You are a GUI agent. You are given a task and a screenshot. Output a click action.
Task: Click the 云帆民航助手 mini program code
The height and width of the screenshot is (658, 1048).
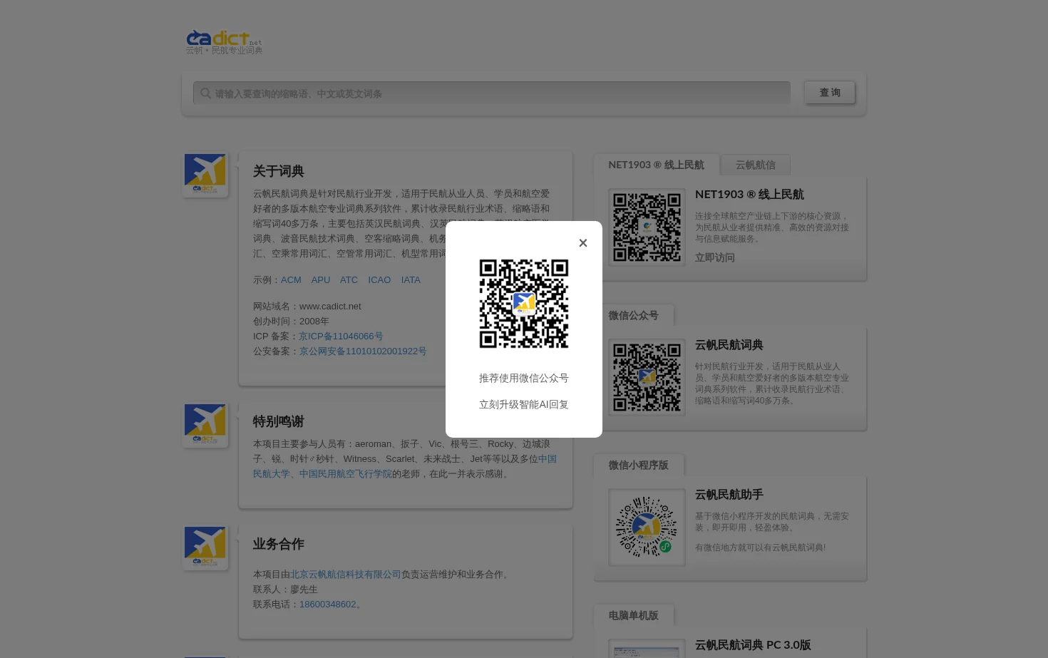tap(647, 528)
